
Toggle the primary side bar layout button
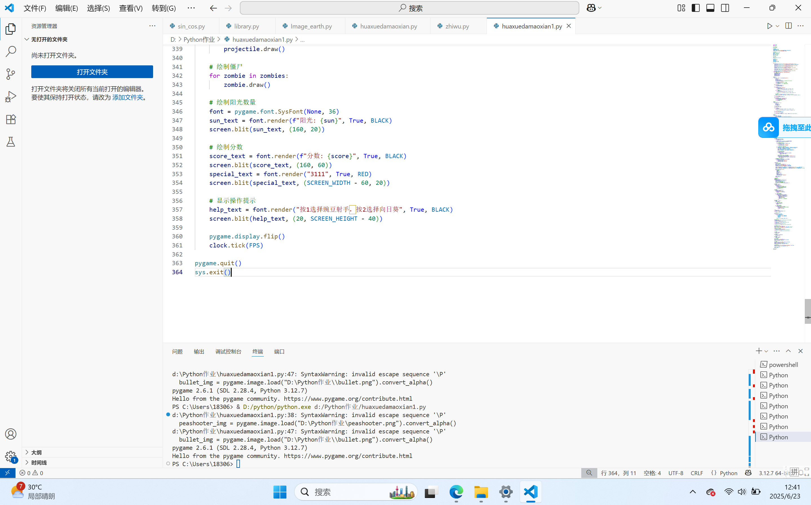(x=695, y=8)
